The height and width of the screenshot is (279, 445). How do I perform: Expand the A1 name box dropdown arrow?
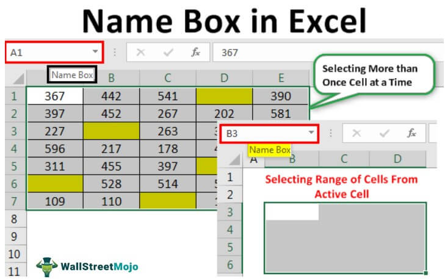tap(95, 53)
